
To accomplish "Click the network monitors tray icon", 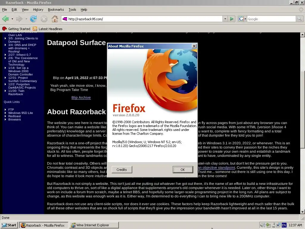I will tap(278, 225).
